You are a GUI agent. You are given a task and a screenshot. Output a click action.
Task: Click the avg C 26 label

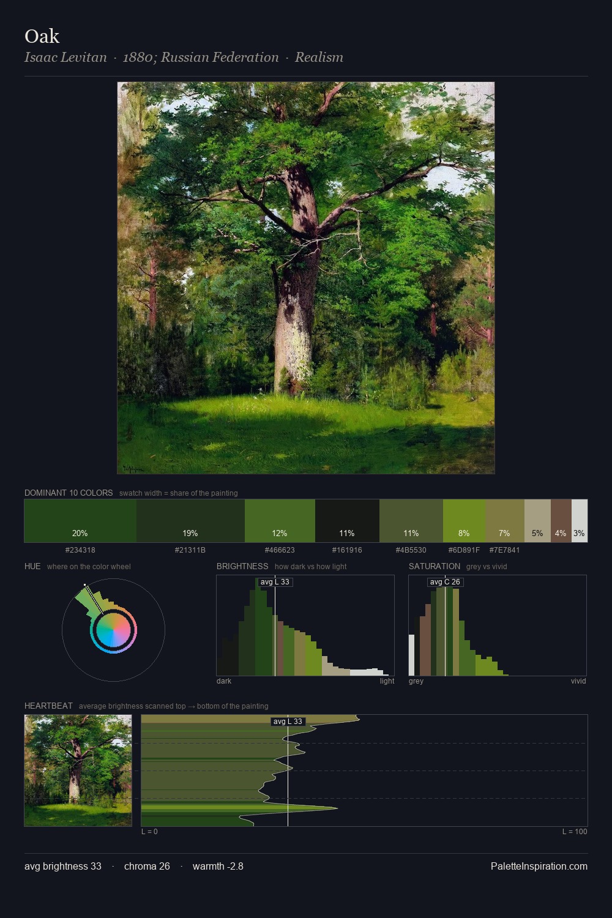[x=445, y=582]
